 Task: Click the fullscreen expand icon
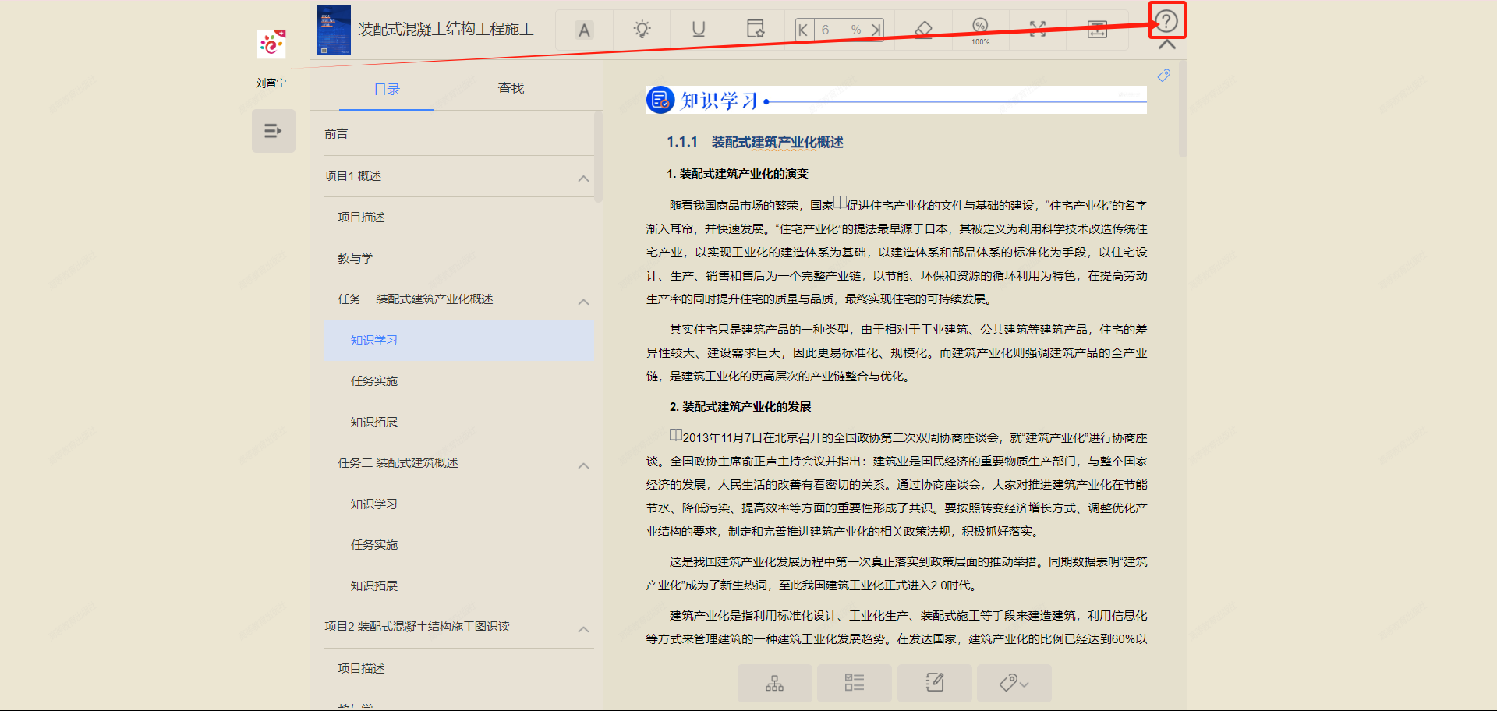tap(1037, 29)
